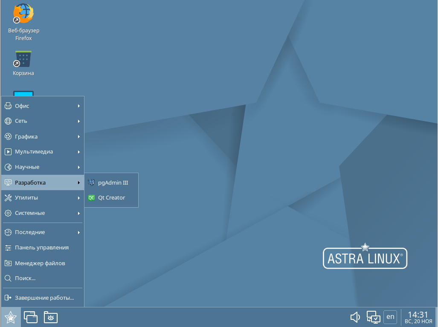Click the tools icon next to Утилиты
Viewport: 438px width, 327px height.
coord(8,198)
